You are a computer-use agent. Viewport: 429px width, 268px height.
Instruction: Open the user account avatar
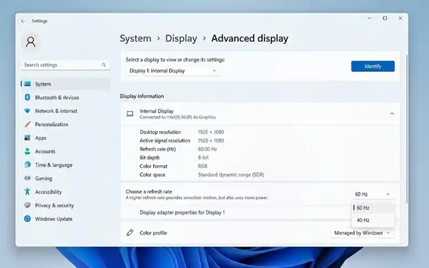click(x=31, y=42)
